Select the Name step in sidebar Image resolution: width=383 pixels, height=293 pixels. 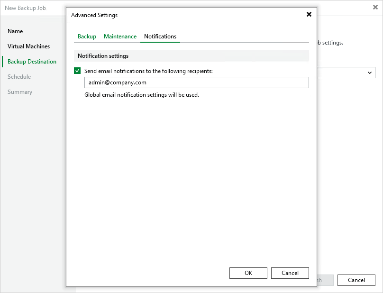[15, 31]
